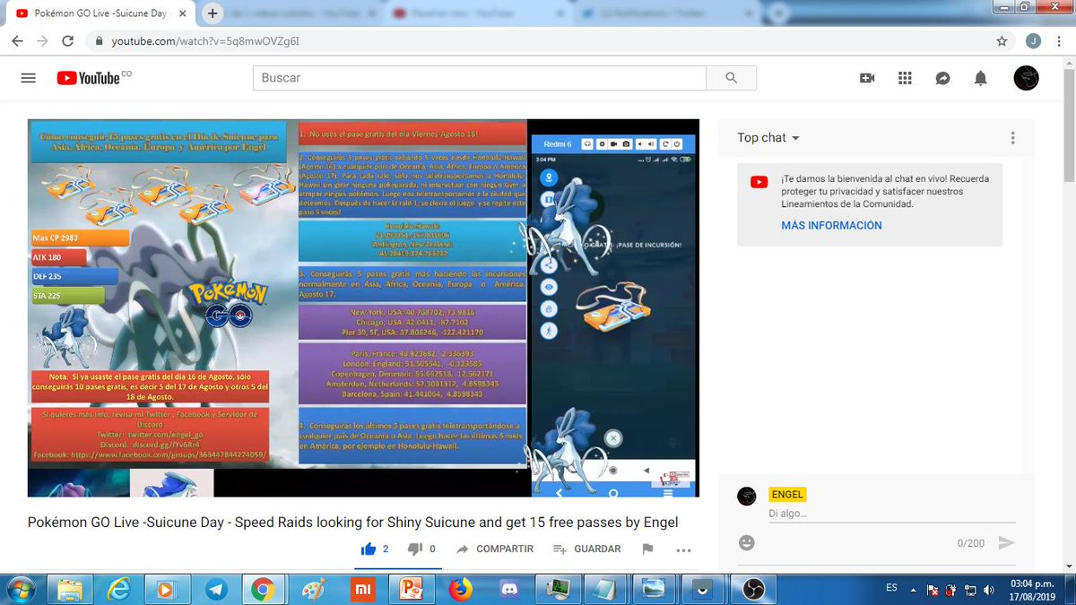Viewport: 1076px width, 605px height.
Task: Click the ENGEL username badge in chat
Action: point(787,495)
